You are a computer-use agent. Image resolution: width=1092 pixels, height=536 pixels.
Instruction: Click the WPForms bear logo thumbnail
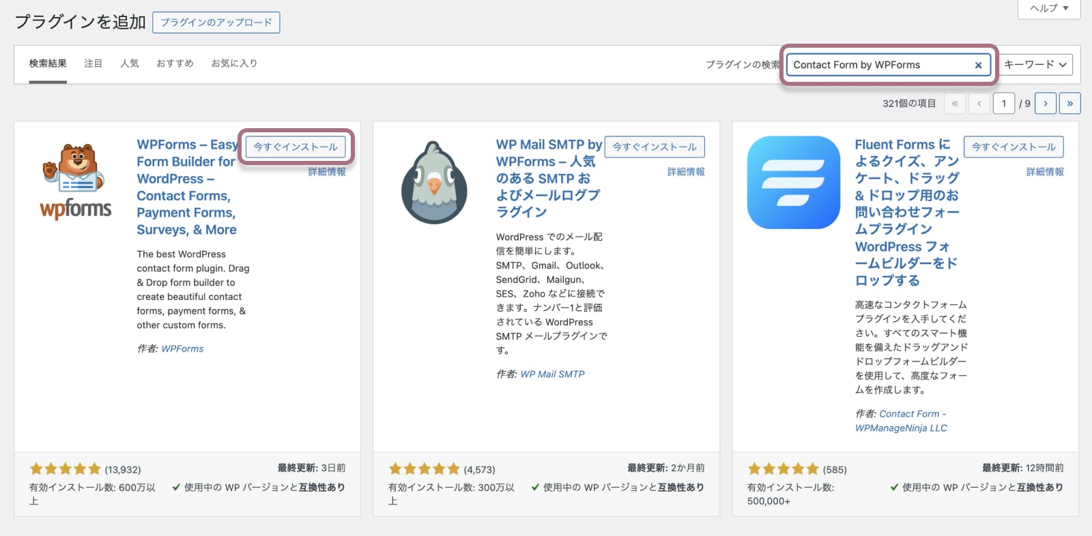pyautogui.click(x=76, y=182)
